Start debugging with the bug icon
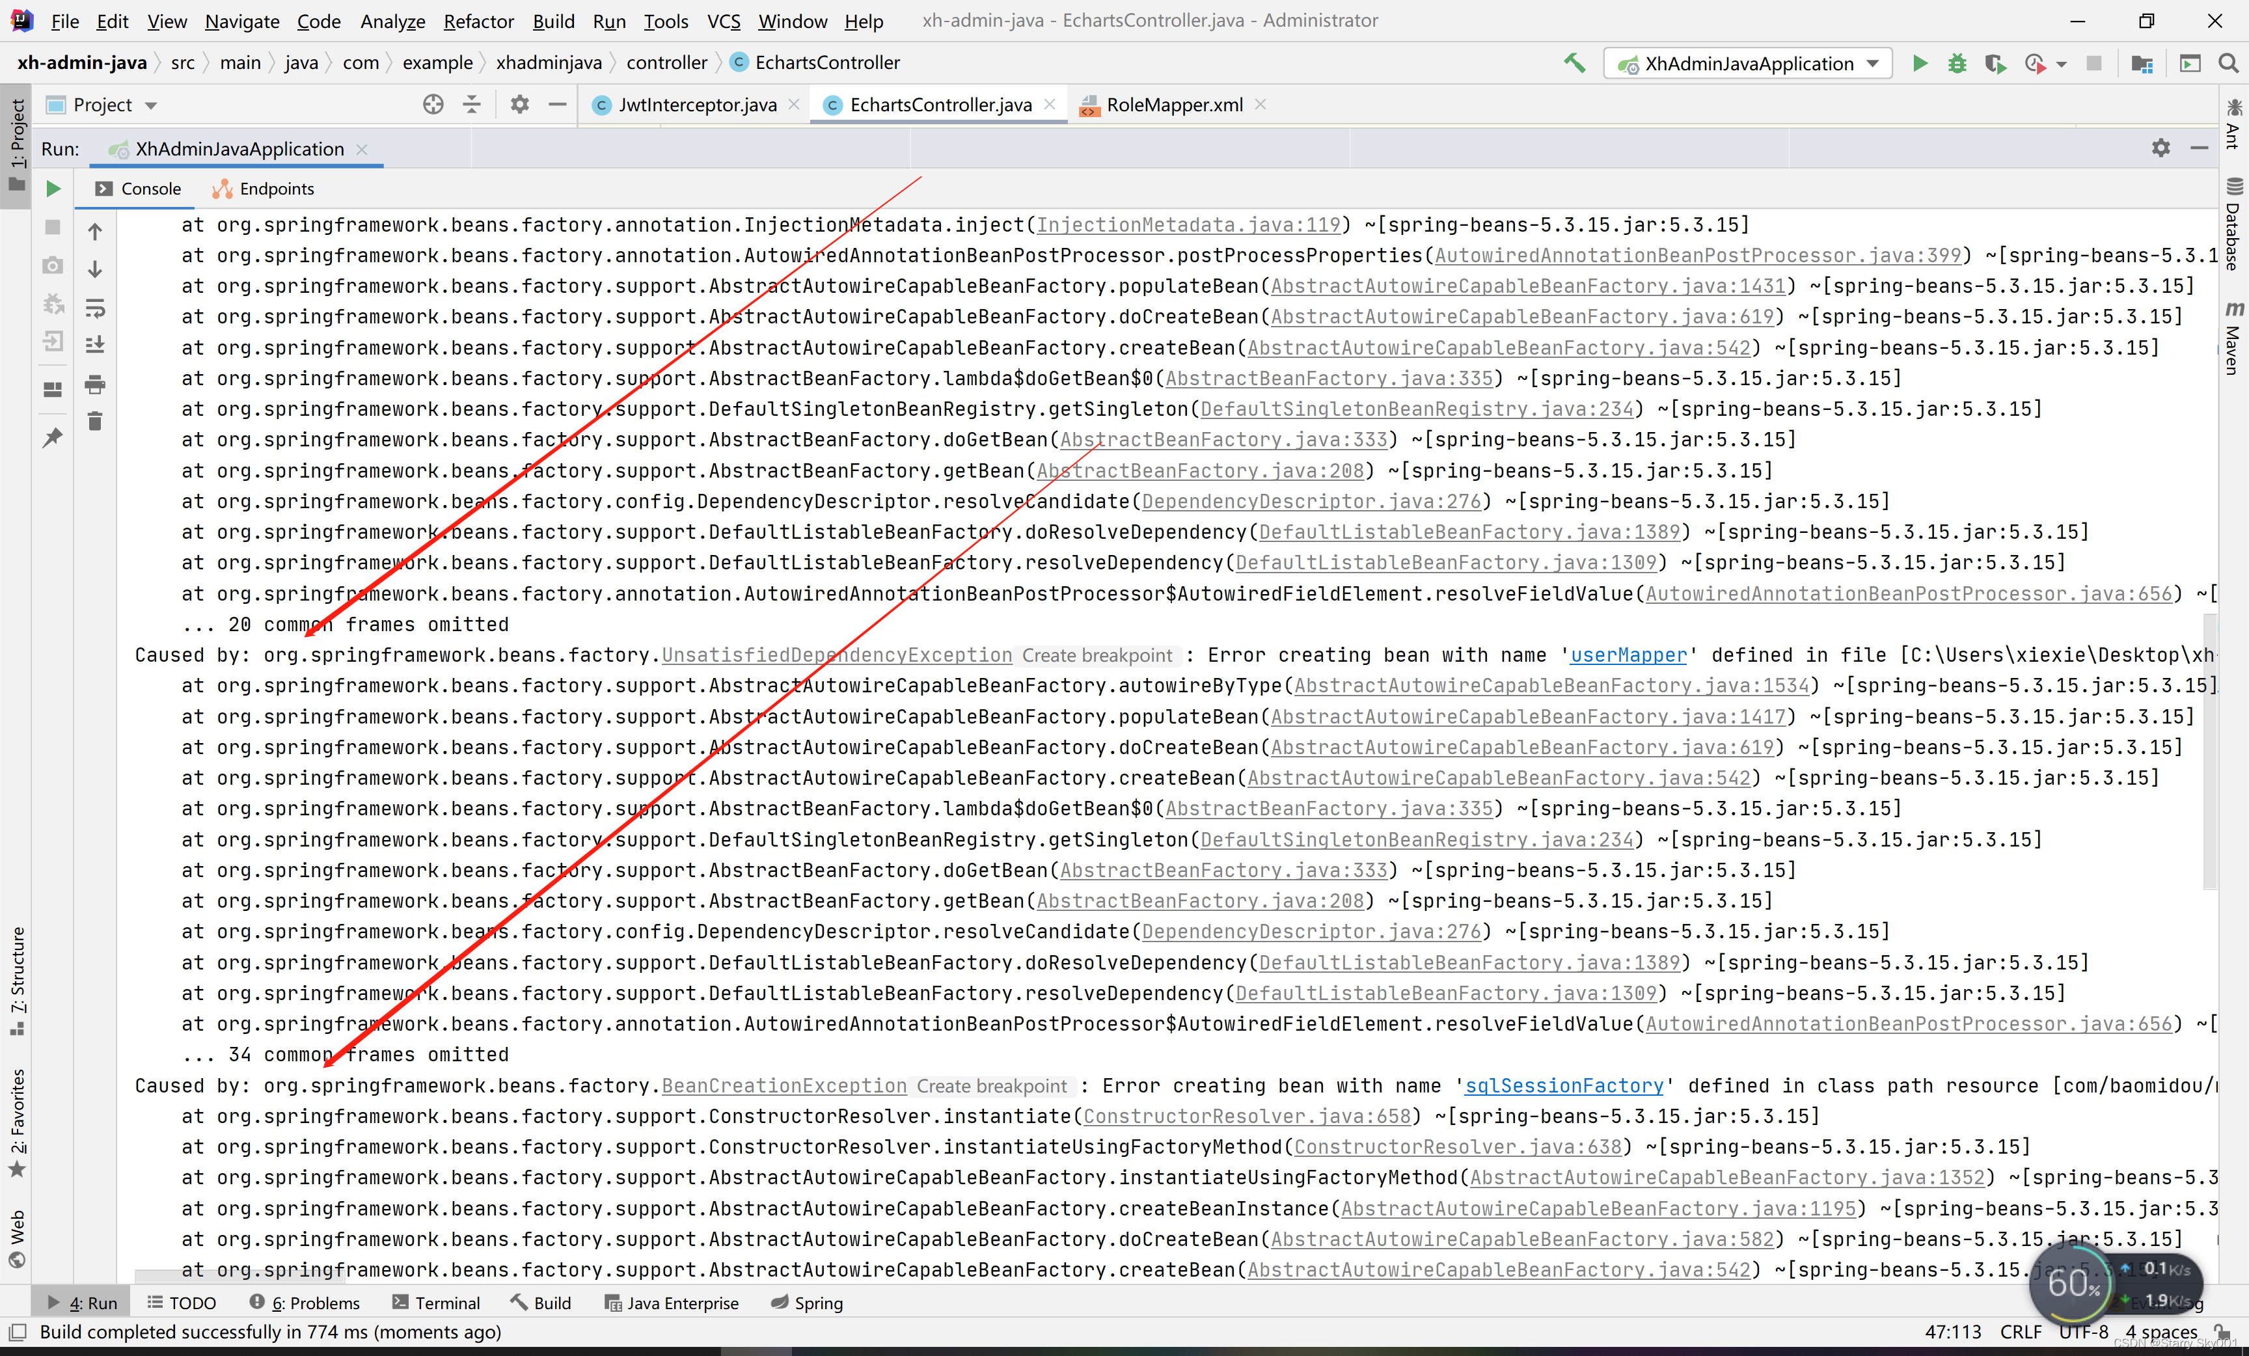Screen dimensions: 2249x1356 [x=1957, y=63]
